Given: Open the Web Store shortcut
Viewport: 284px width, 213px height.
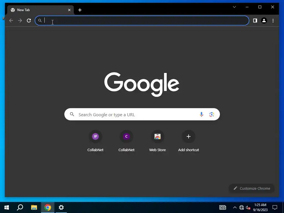Looking at the screenshot, I should click(x=158, y=141).
